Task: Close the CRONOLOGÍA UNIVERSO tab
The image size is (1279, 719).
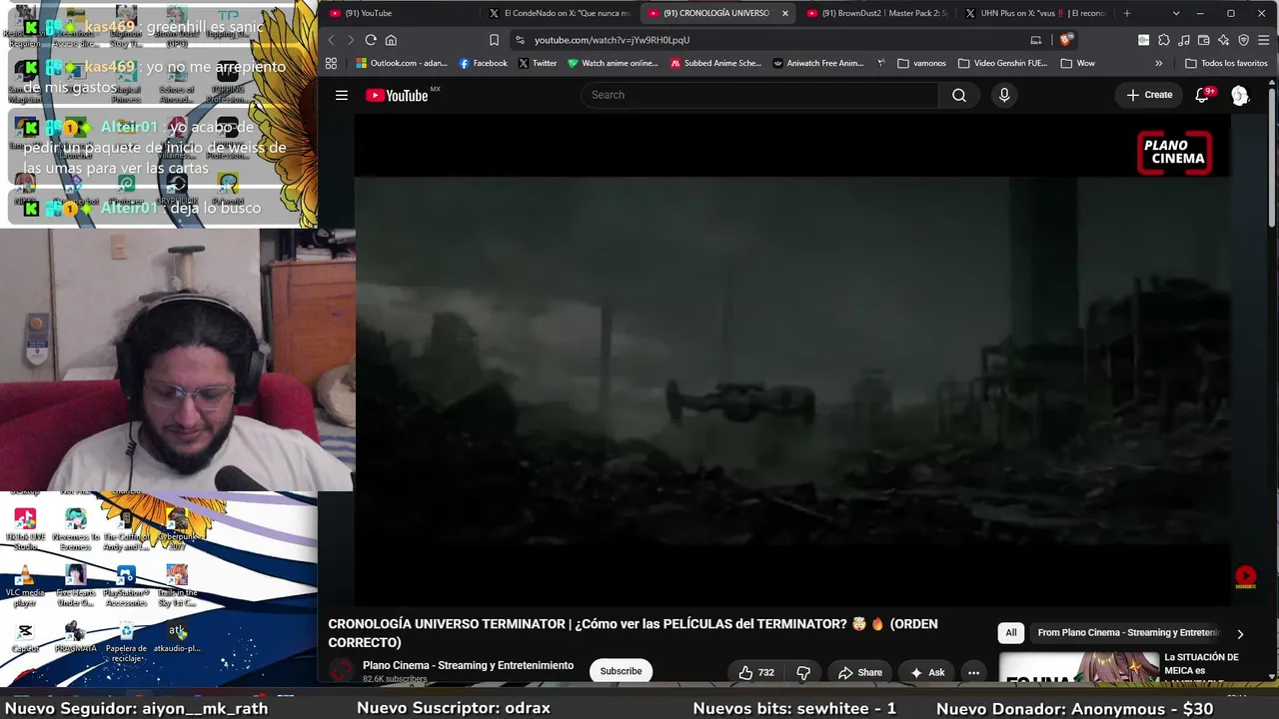Action: tap(785, 13)
